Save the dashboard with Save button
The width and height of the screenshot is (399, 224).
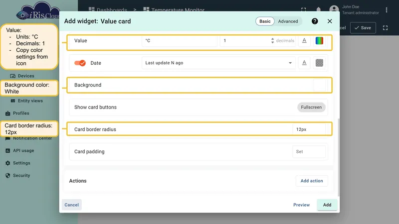pos(363,28)
